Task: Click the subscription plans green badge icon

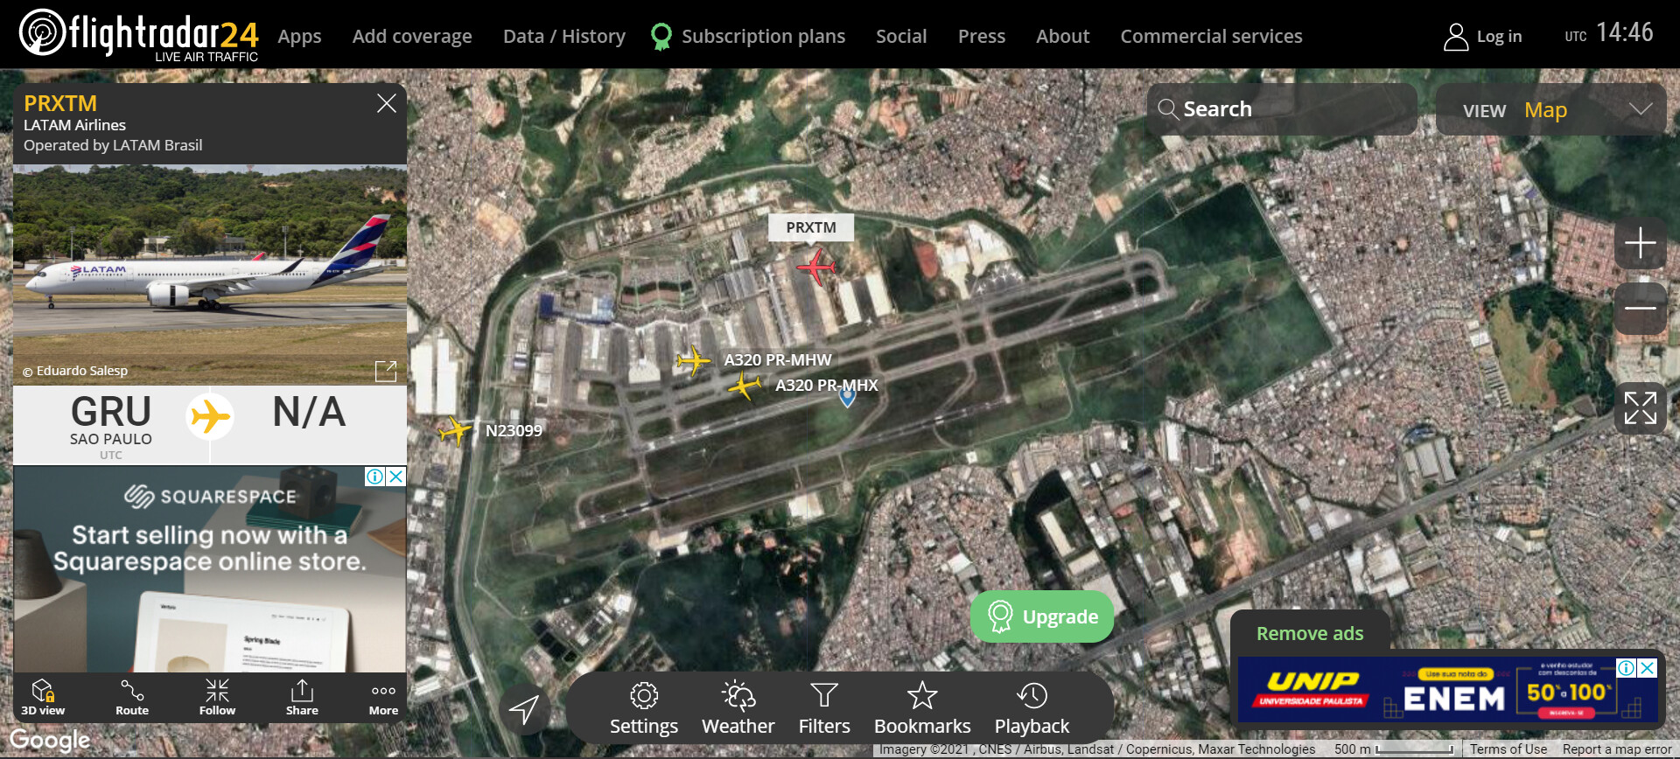Action: pyautogui.click(x=661, y=36)
